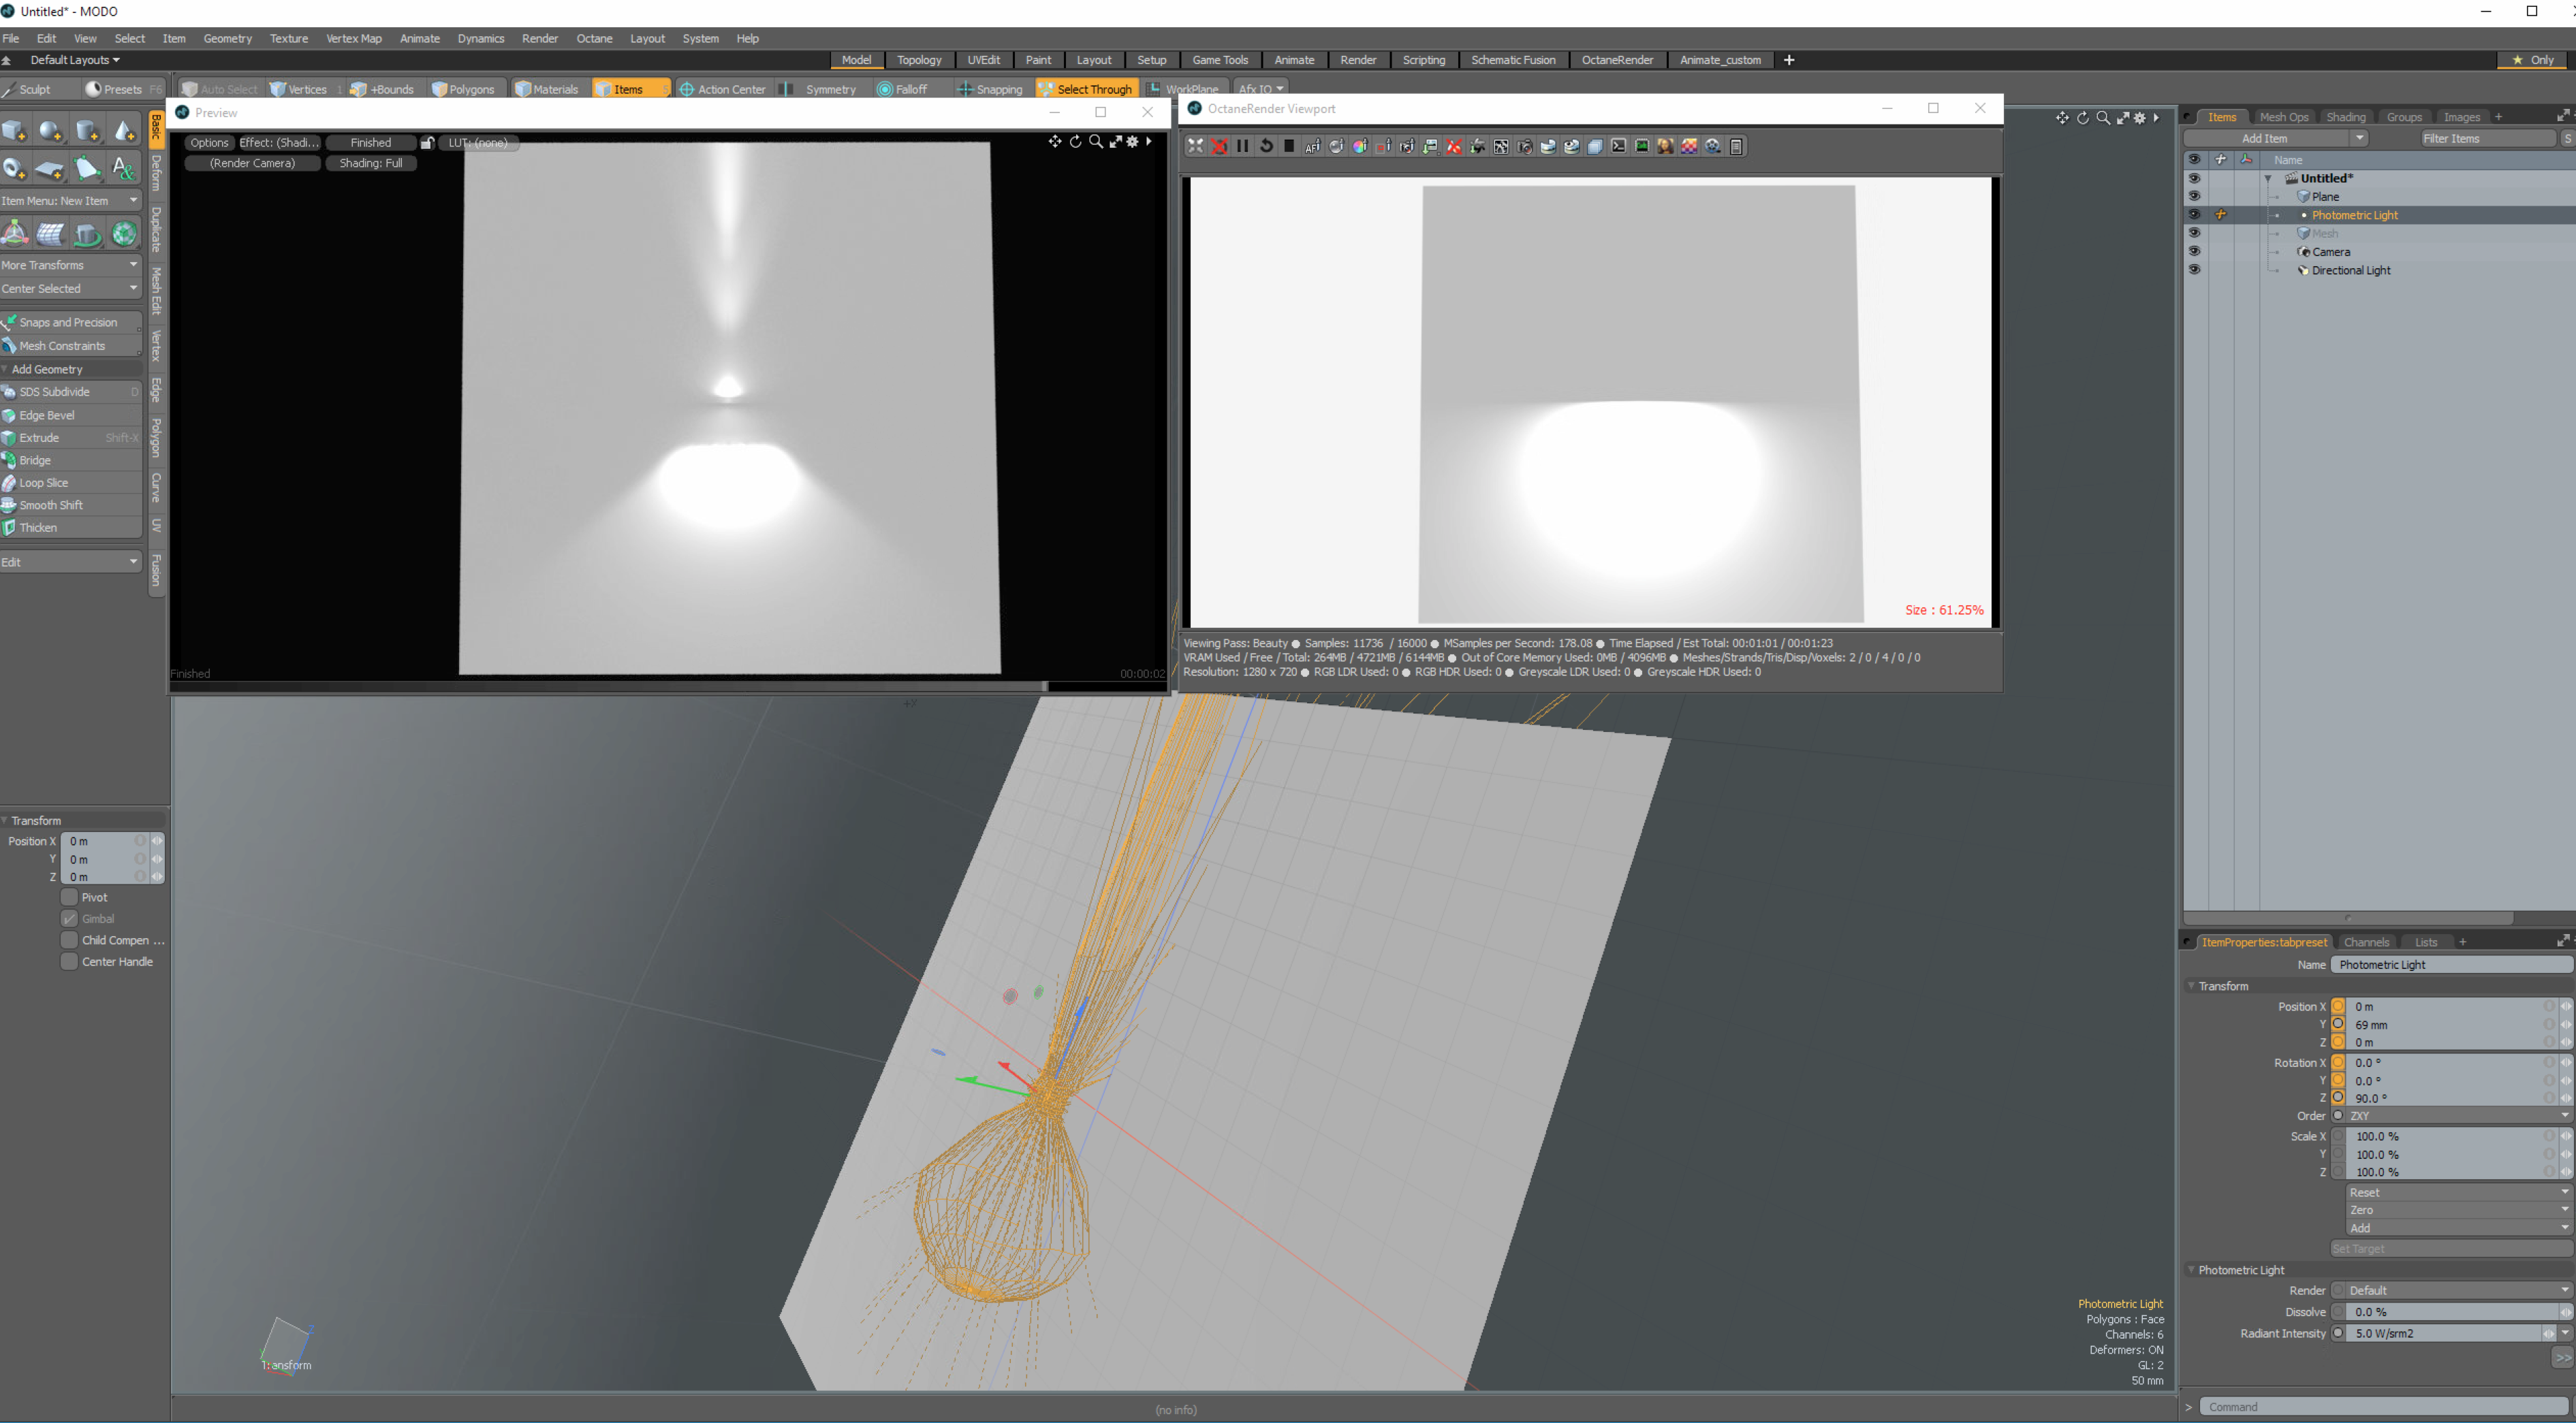Click Options in Preview window

209,143
